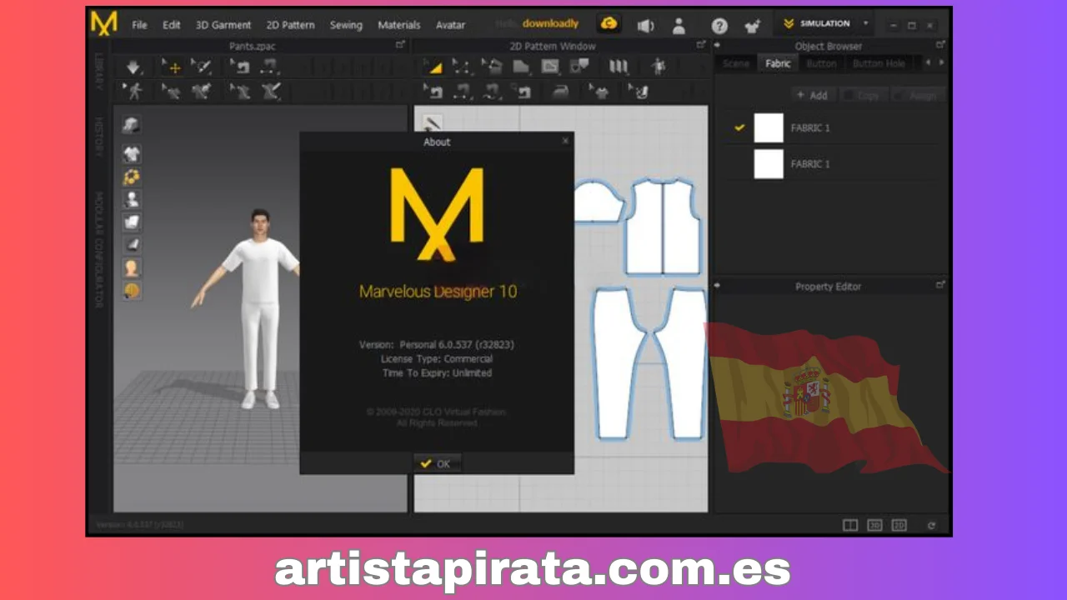Pop out the 2D Pattern Window
Viewport: 1067px width, 600px height.
click(701, 46)
